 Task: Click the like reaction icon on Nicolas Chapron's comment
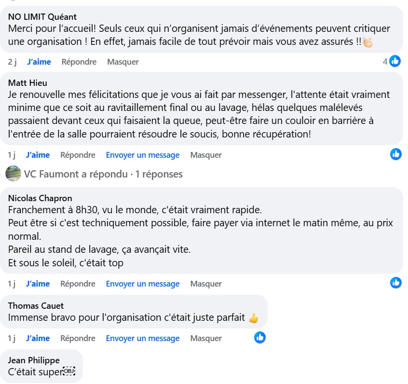pyautogui.click(x=396, y=283)
